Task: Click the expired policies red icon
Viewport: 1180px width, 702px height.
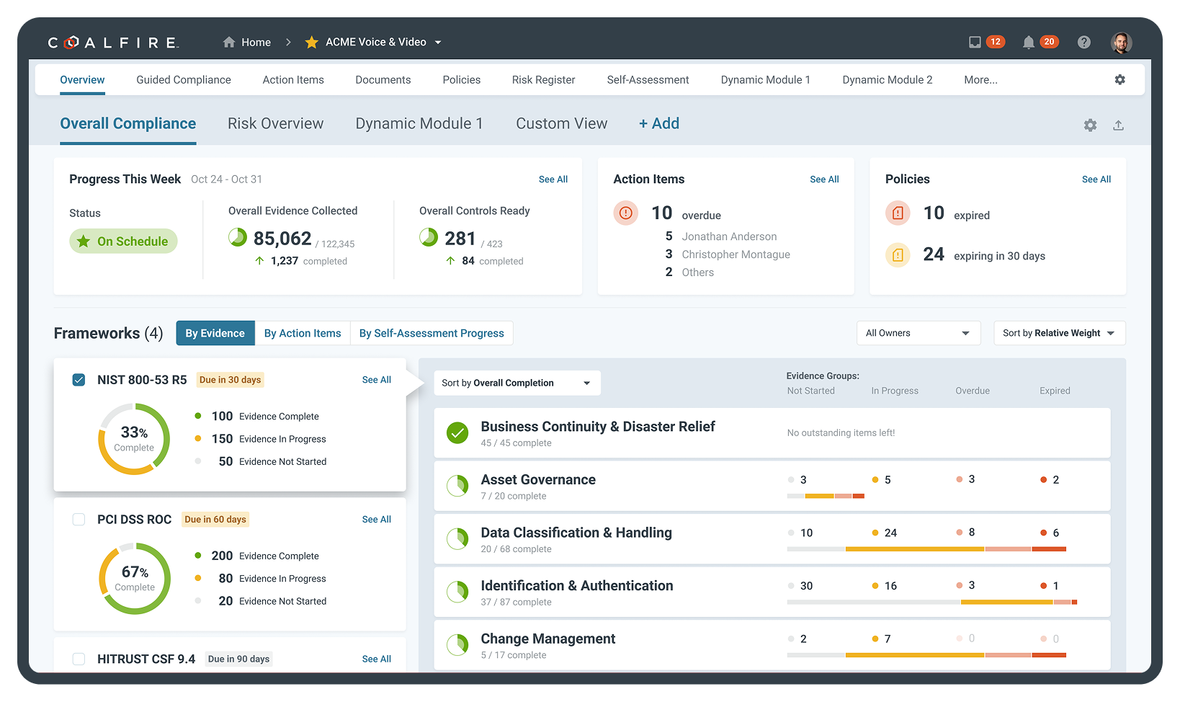Action: pyautogui.click(x=898, y=213)
